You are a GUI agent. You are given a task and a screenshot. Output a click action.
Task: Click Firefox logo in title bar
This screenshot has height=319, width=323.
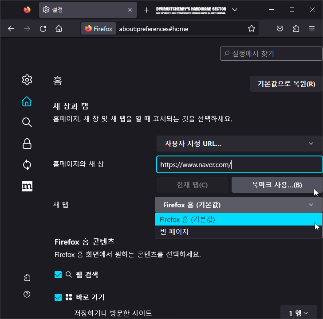pyautogui.click(x=27, y=10)
